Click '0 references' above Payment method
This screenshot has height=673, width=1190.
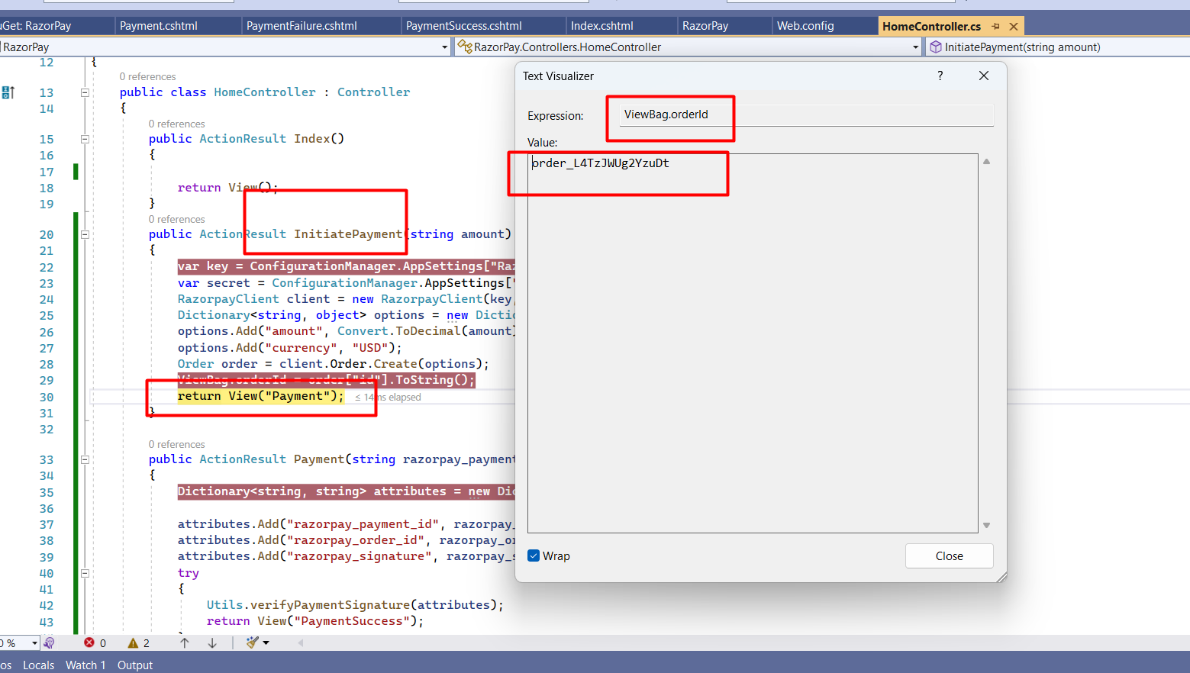176,445
